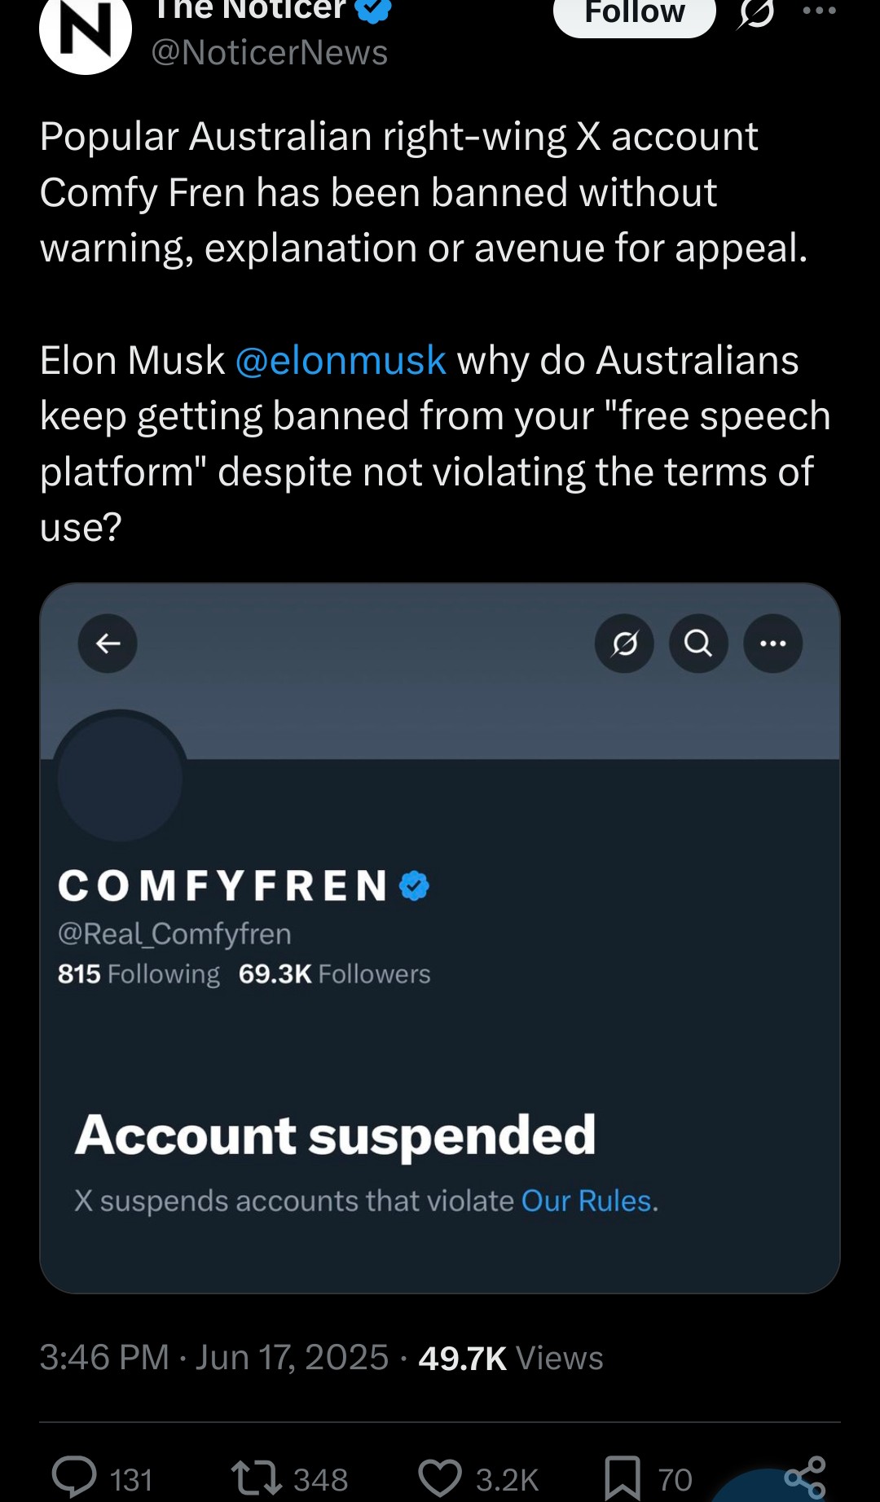Follow The Noticer account
880x1502 pixels.
point(635,15)
